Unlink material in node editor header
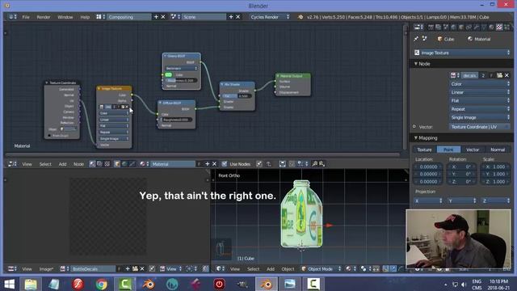 pyautogui.click(x=214, y=164)
